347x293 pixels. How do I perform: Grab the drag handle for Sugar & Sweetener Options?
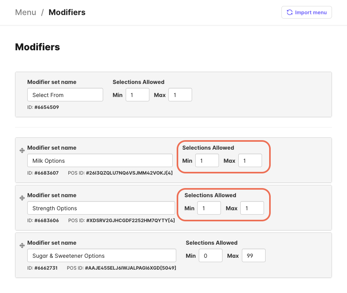point(22,245)
